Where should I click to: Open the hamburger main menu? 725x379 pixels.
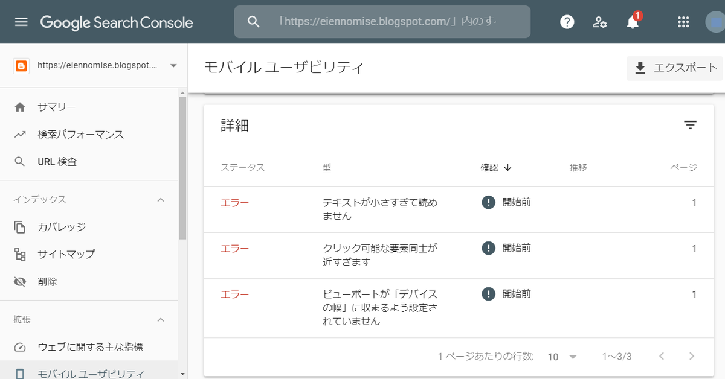pos(21,22)
